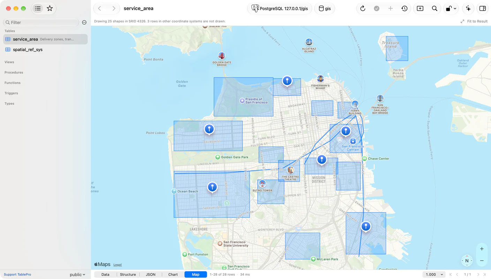491x279 pixels.
Task: Open the public schema dropdown
Action: coord(77,274)
